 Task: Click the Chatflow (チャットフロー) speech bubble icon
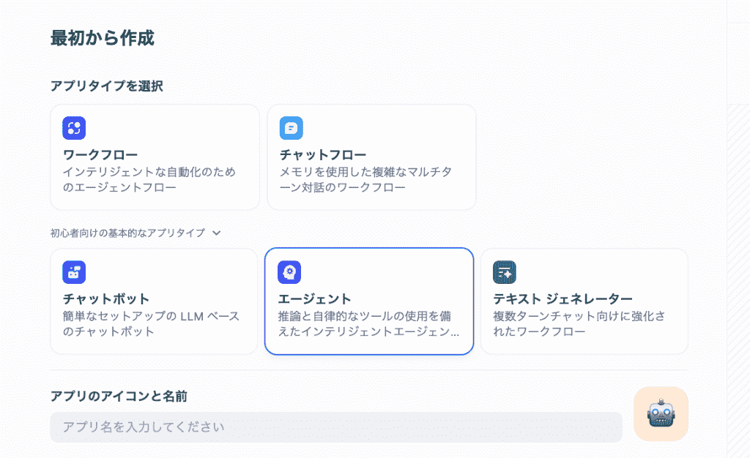point(292,128)
